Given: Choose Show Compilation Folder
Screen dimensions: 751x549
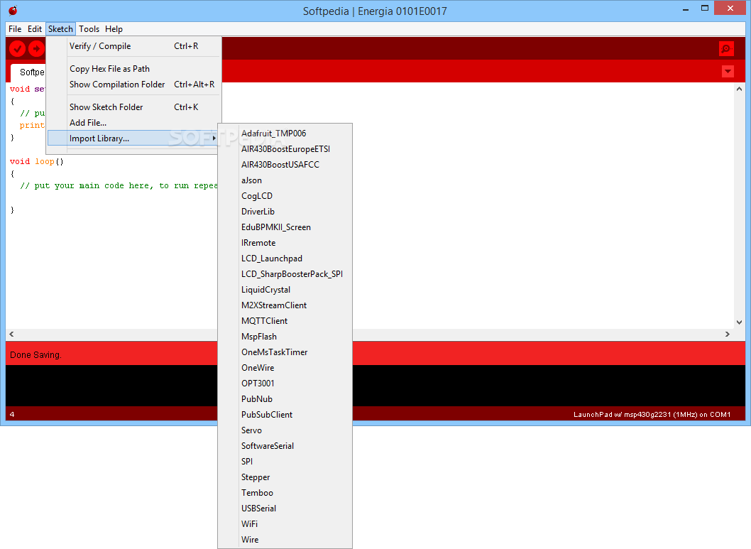Looking at the screenshot, I should click(x=133, y=85).
